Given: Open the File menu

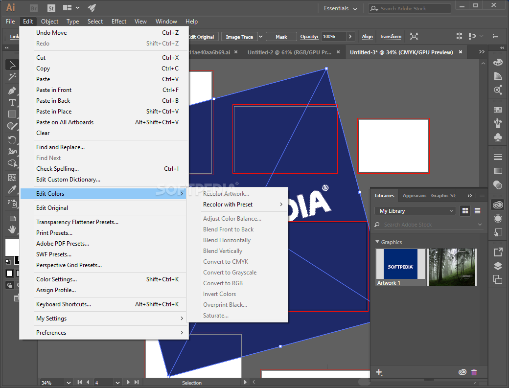Looking at the screenshot, I should (x=10, y=22).
